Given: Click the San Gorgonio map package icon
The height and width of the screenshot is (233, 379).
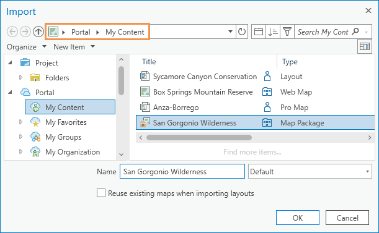Looking at the screenshot, I should pos(145,122).
